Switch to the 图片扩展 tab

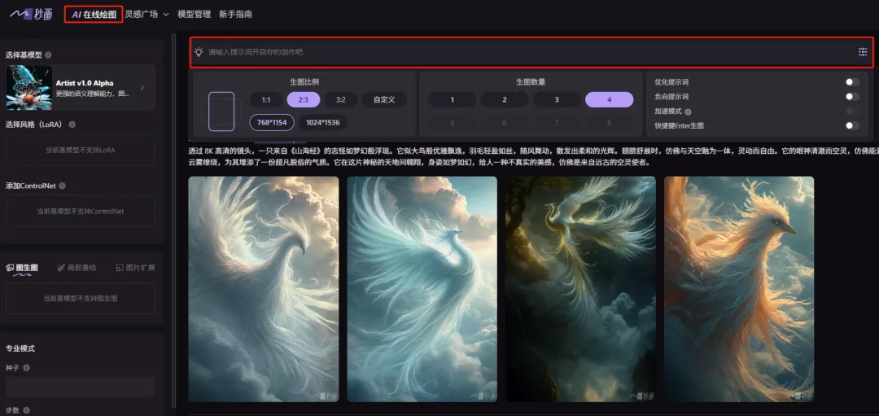135,268
